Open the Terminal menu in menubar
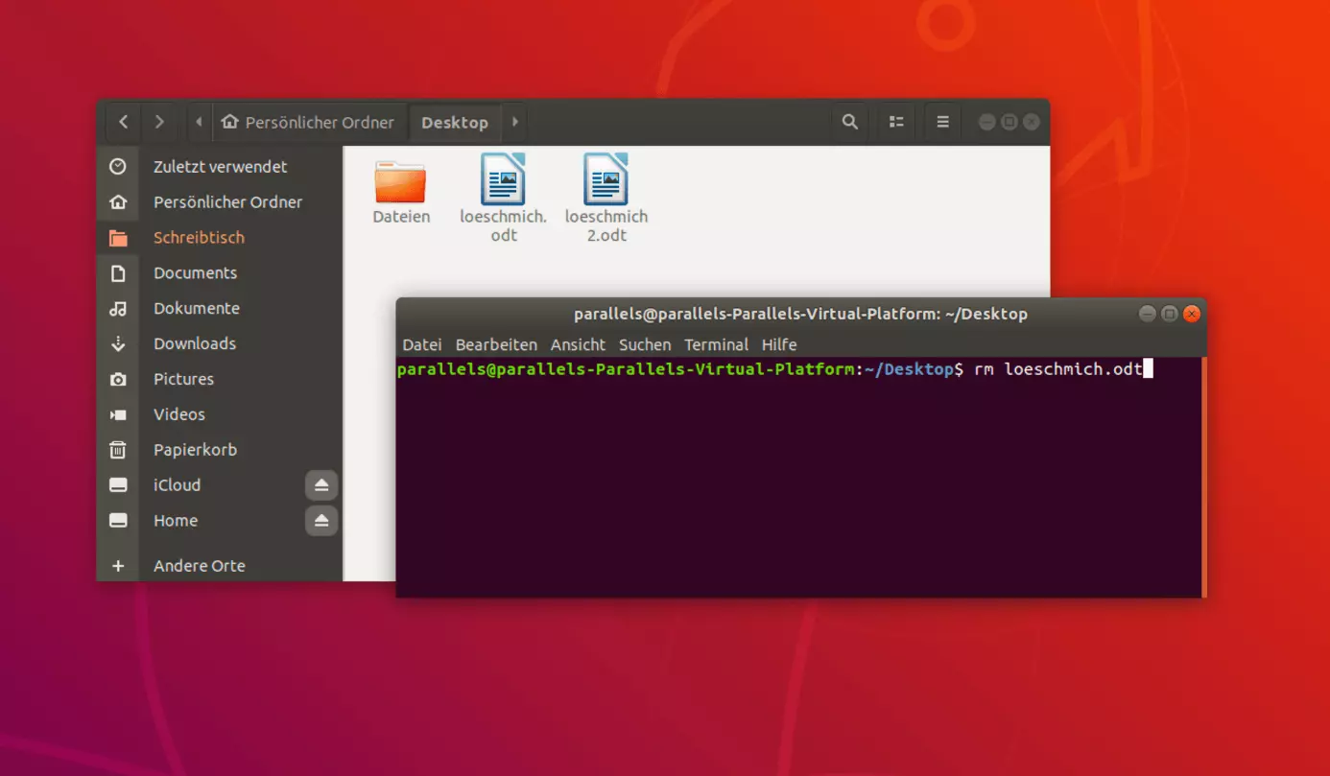 point(716,344)
